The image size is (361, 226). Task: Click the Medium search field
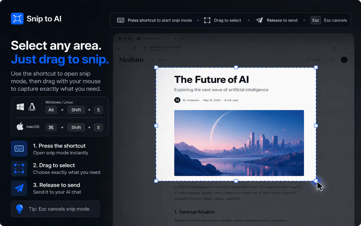click(x=159, y=60)
